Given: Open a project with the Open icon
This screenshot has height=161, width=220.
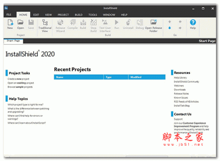Looking at the screenshot, I should pos(21,22).
